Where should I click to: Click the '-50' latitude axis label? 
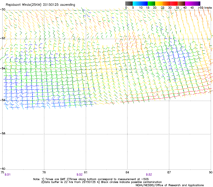click(x=3, y=9)
